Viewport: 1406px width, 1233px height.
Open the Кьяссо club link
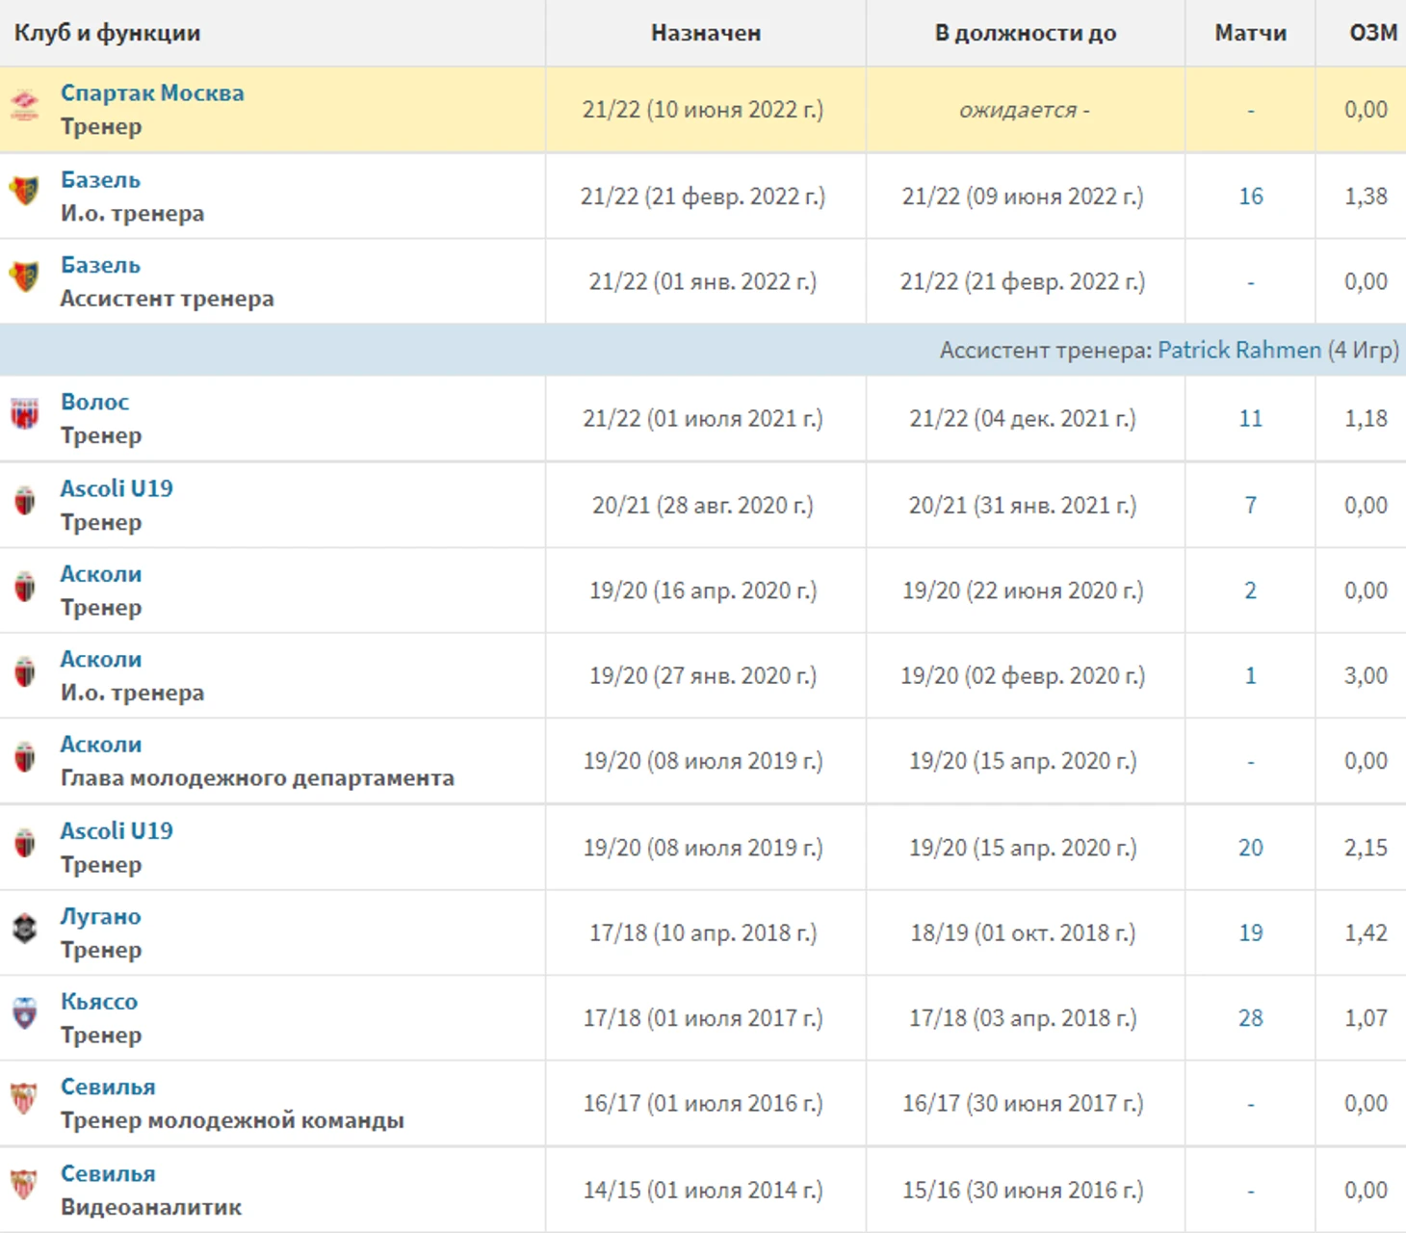(99, 1002)
